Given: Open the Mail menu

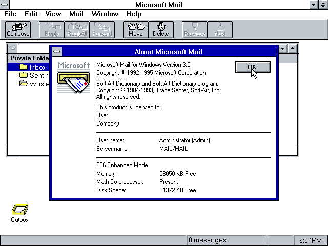Looking at the screenshot, I should pyautogui.click(x=76, y=14).
